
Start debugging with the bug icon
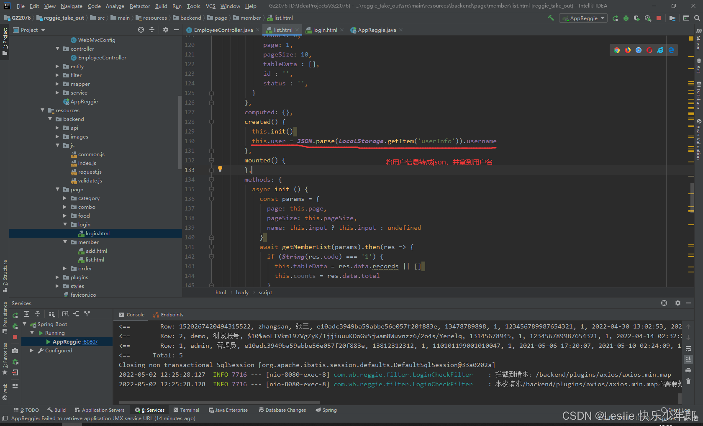pos(626,18)
